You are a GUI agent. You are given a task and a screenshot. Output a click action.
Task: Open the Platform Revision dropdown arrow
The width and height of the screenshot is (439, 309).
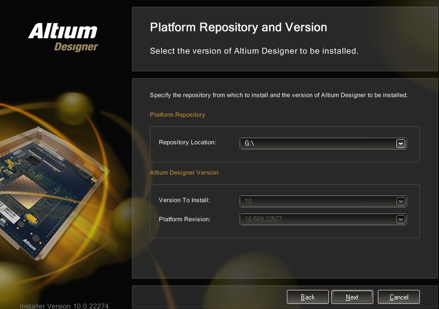[401, 219]
